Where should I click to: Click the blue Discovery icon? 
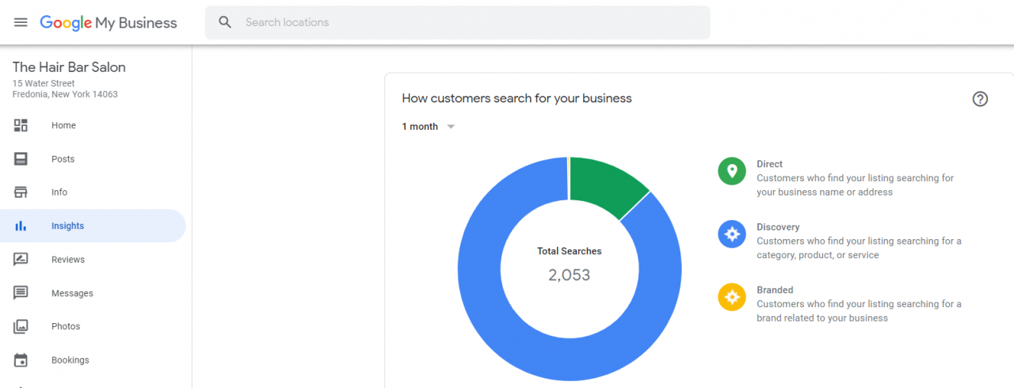(732, 234)
